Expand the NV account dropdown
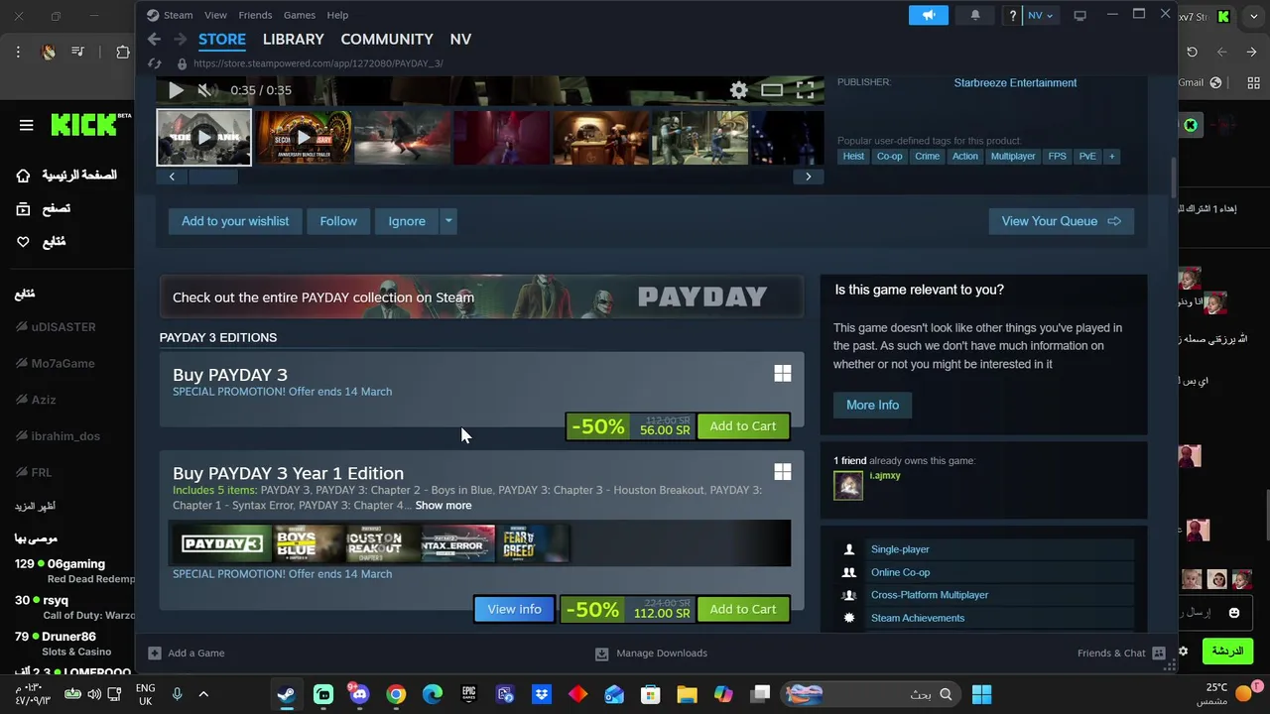The width and height of the screenshot is (1270, 714). point(1041,15)
